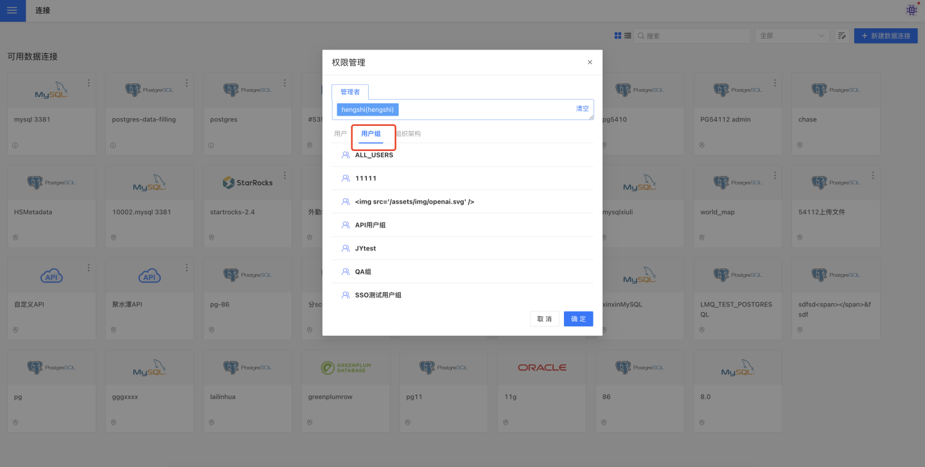Screen dimensions: 925x467
Task: Select the SSO测试用户组 row
Action: click(x=463, y=295)
